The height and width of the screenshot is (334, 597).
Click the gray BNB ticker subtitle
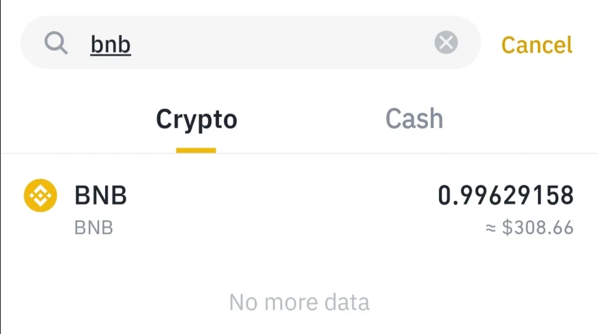click(93, 228)
